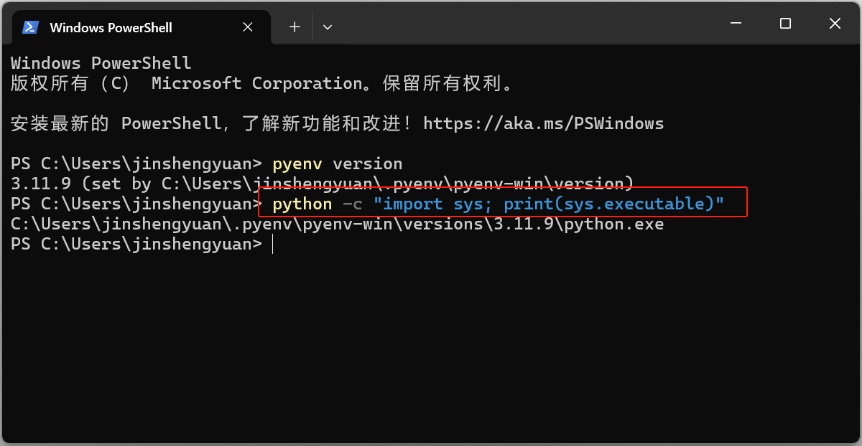Close the terminal window
The image size is (862, 446).
[835, 24]
